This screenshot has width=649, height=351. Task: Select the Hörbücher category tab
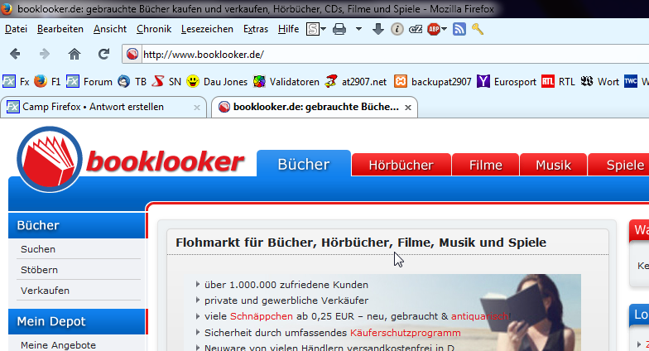pyautogui.click(x=401, y=165)
